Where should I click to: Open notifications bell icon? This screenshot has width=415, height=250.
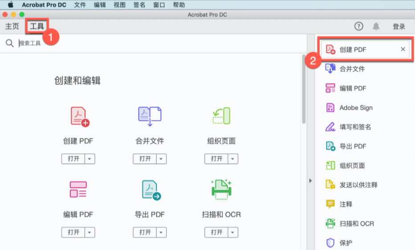[376, 26]
